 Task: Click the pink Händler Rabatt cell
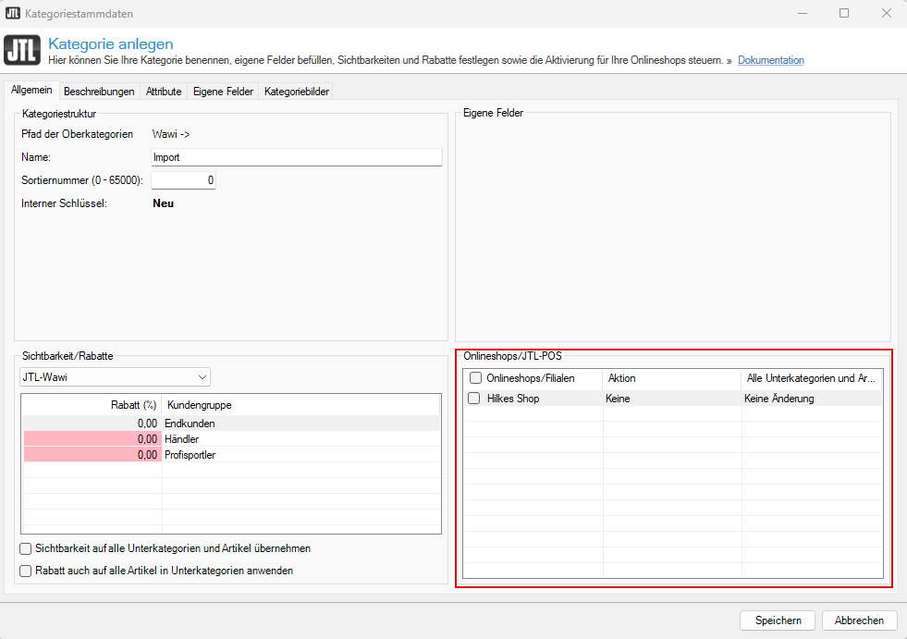click(92, 439)
